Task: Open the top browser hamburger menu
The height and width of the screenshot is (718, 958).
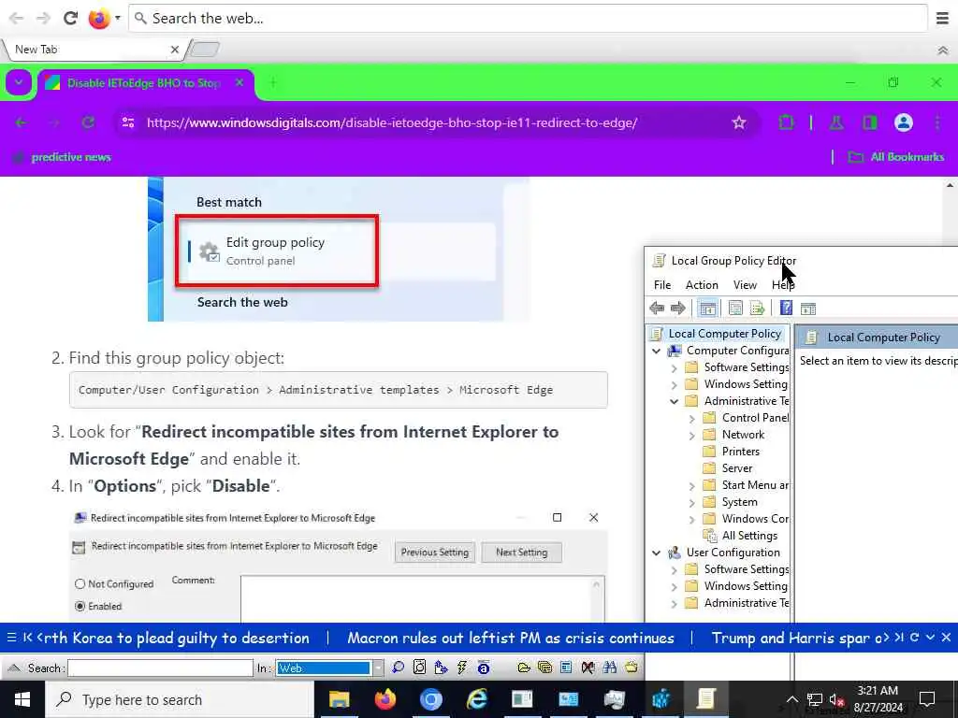Action: [x=943, y=19]
